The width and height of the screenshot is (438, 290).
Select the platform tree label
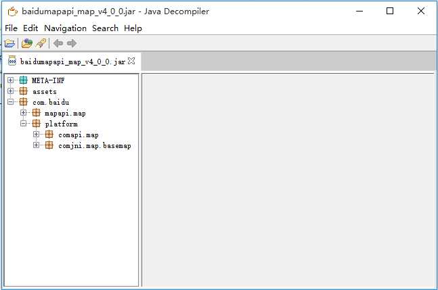point(61,124)
